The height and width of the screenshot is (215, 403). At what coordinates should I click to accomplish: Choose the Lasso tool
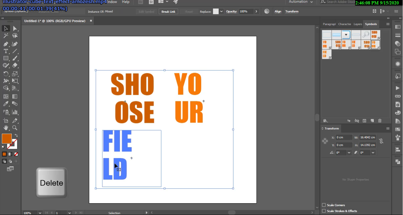pyautogui.click(x=15, y=36)
